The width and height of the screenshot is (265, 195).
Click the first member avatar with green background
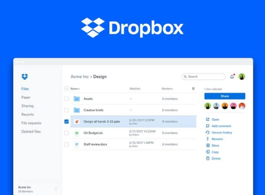(x=208, y=106)
